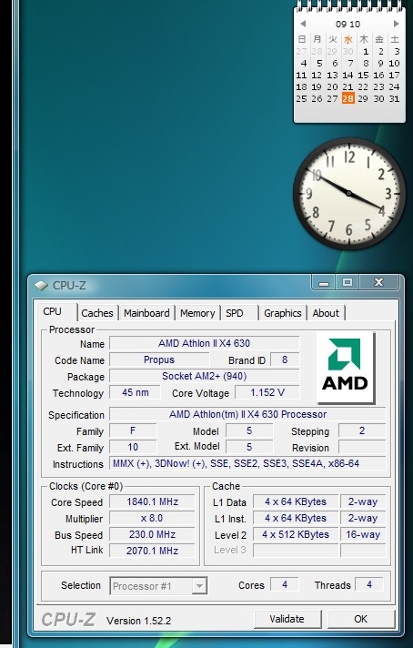Image resolution: width=413 pixels, height=648 pixels.
Task: Go to next month in calendar gadget
Action: [396, 24]
